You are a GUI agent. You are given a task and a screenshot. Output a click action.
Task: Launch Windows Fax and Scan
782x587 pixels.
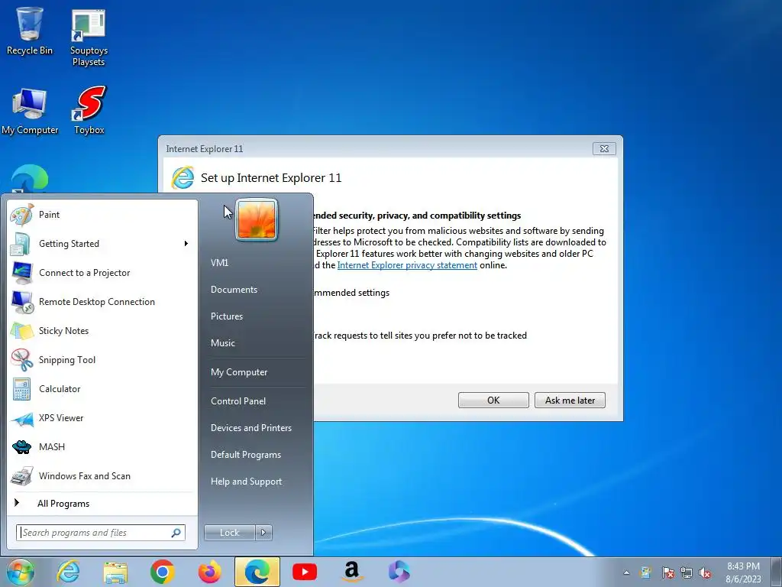[102, 475]
